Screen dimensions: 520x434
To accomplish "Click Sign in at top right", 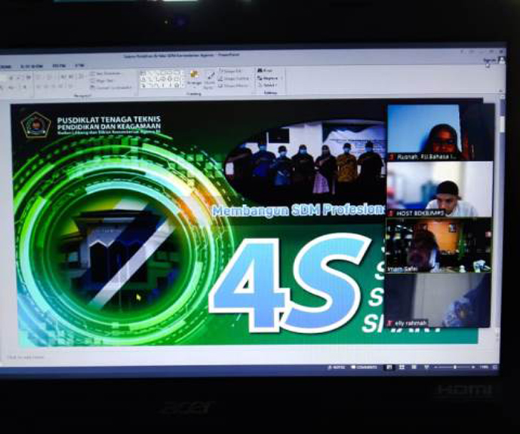I will 490,59.
